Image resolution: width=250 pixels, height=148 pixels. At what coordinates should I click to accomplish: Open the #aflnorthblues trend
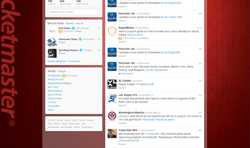coord(55,91)
